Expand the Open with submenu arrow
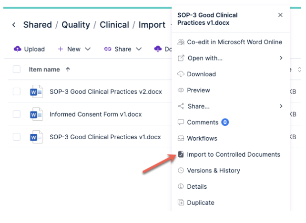Image resolution: width=306 pixels, height=223 pixels. coord(281,58)
